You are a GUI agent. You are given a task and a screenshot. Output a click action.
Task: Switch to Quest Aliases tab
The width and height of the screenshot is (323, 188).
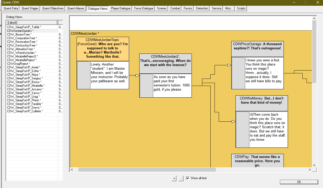coord(76,8)
